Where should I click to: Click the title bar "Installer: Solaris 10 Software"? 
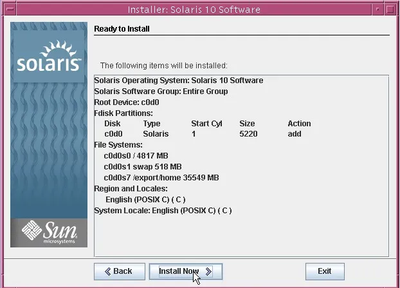[x=194, y=10]
